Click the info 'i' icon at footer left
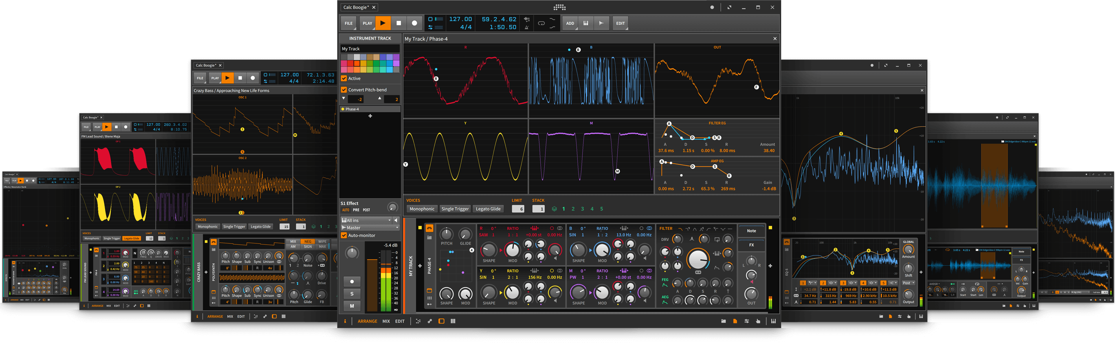The image size is (1116, 343). tap(345, 321)
